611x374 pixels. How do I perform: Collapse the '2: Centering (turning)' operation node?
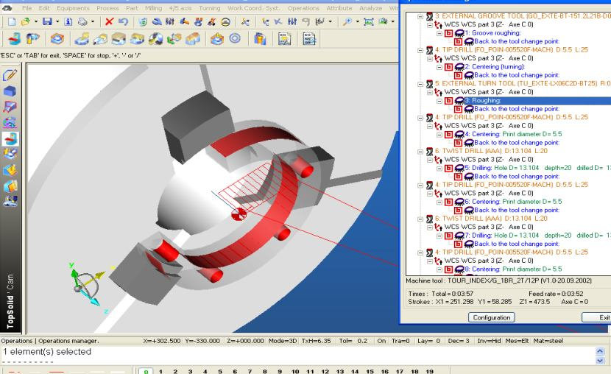(439, 67)
